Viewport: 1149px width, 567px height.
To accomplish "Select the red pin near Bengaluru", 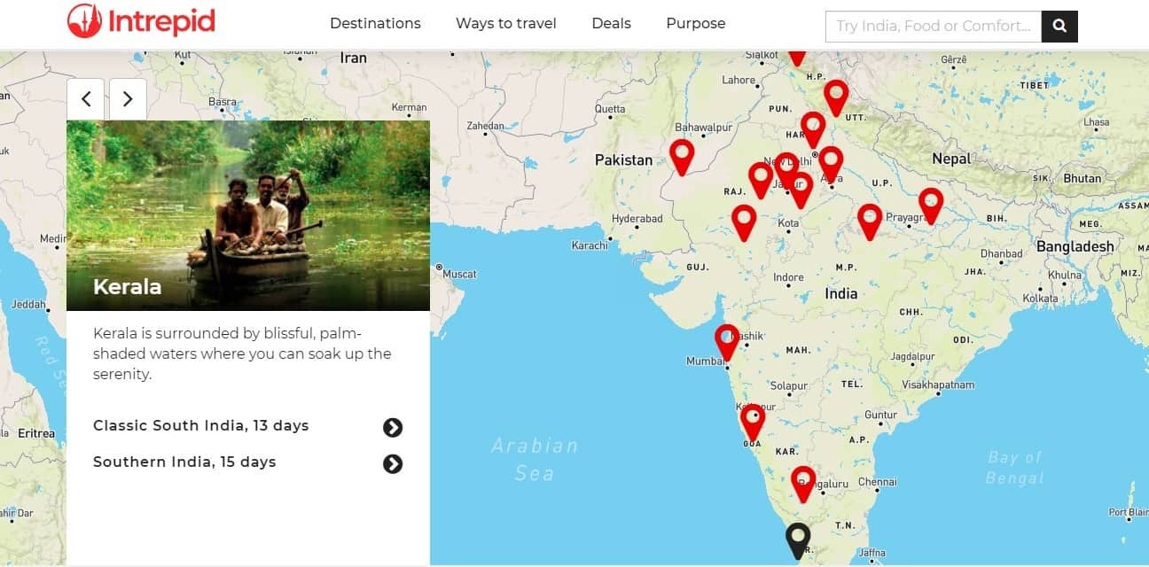I will [803, 482].
